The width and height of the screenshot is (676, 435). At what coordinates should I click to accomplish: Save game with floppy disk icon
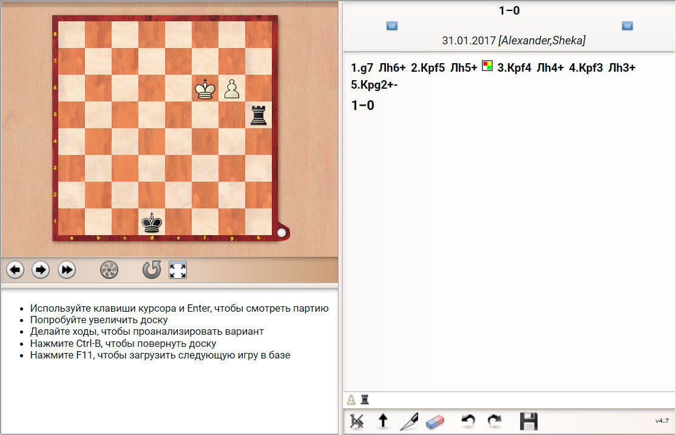coord(529,421)
